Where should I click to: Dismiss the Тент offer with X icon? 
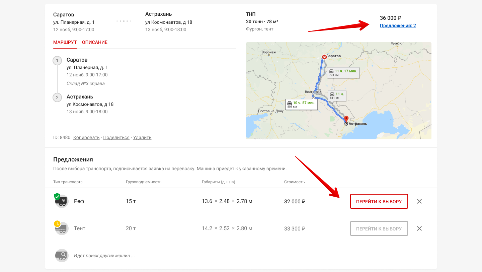[x=419, y=228]
